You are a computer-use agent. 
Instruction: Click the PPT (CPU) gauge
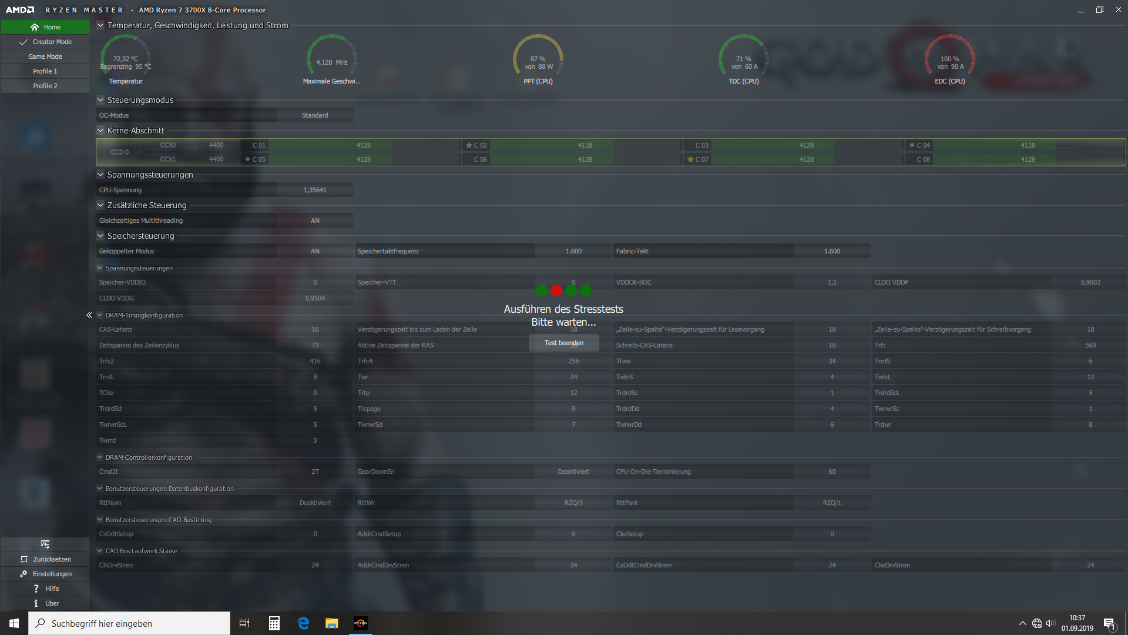(x=538, y=59)
